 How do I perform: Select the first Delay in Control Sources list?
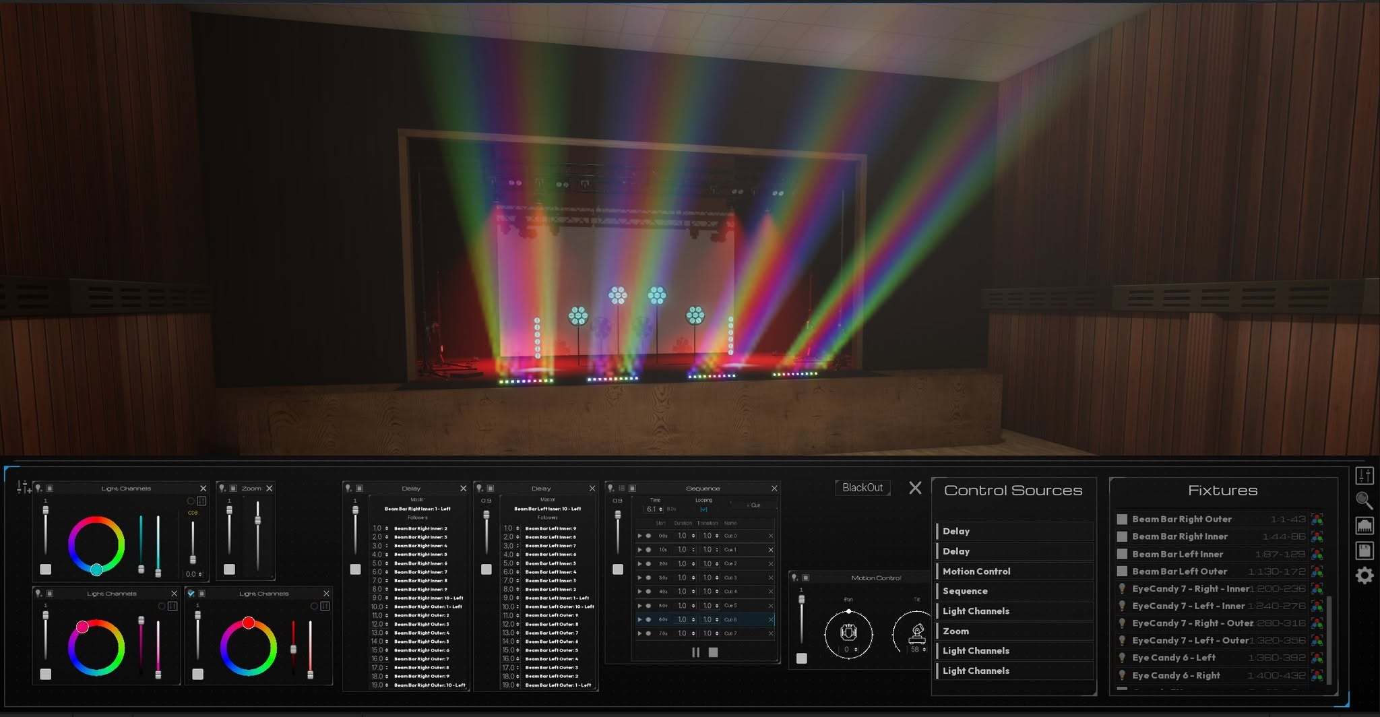pyautogui.click(x=1014, y=531)
